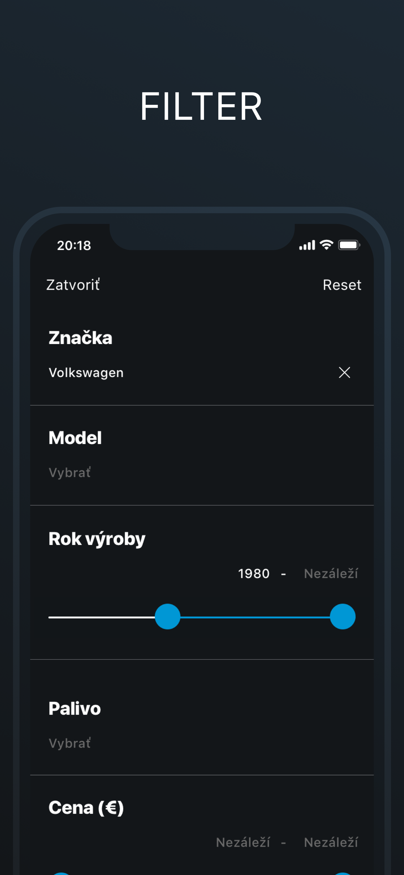Tap the maximum year Nezáleží value
This screenshot has width=404, height=875.
331,574
